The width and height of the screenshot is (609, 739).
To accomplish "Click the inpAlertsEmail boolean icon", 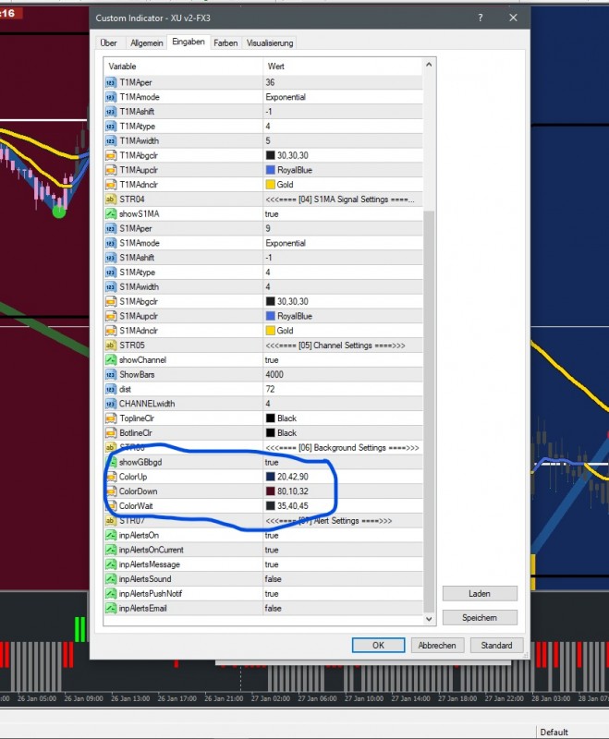I will click(111, 609).
